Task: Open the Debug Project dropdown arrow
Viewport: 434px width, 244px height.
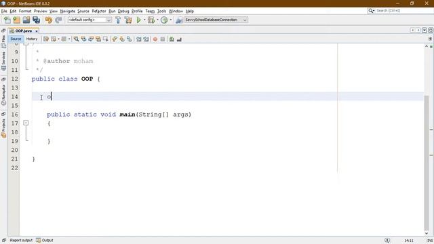Action: (157, 20)
